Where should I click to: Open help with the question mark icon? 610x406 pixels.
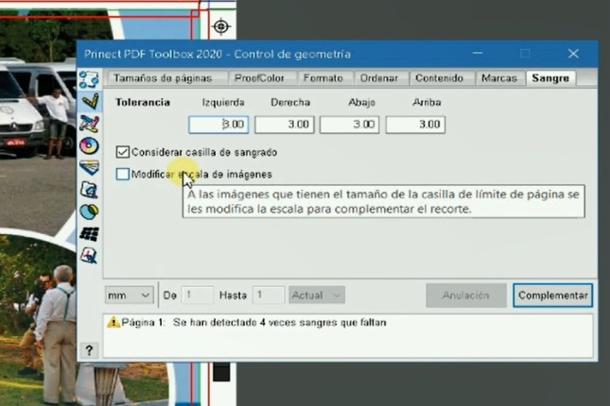click(89, 350)
